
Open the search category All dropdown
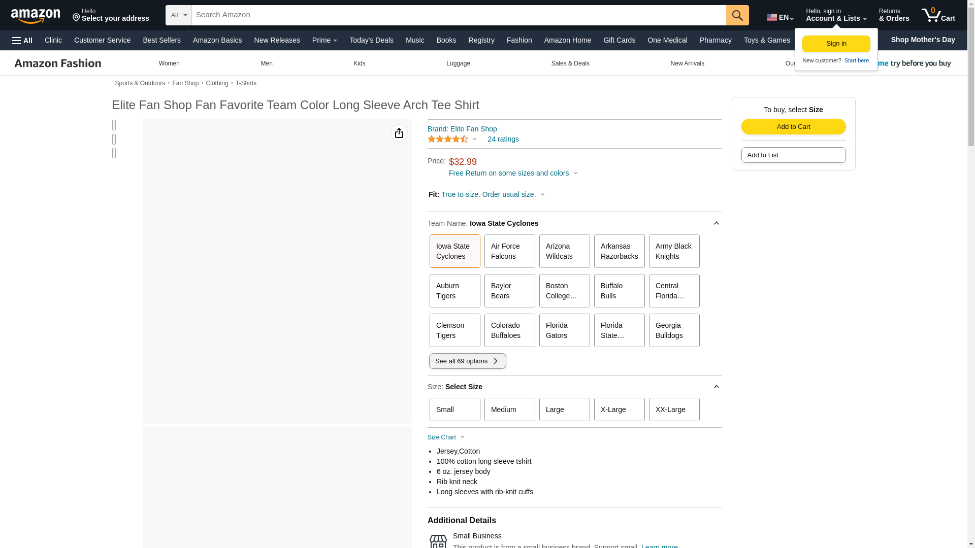click(x=179, y=15)
